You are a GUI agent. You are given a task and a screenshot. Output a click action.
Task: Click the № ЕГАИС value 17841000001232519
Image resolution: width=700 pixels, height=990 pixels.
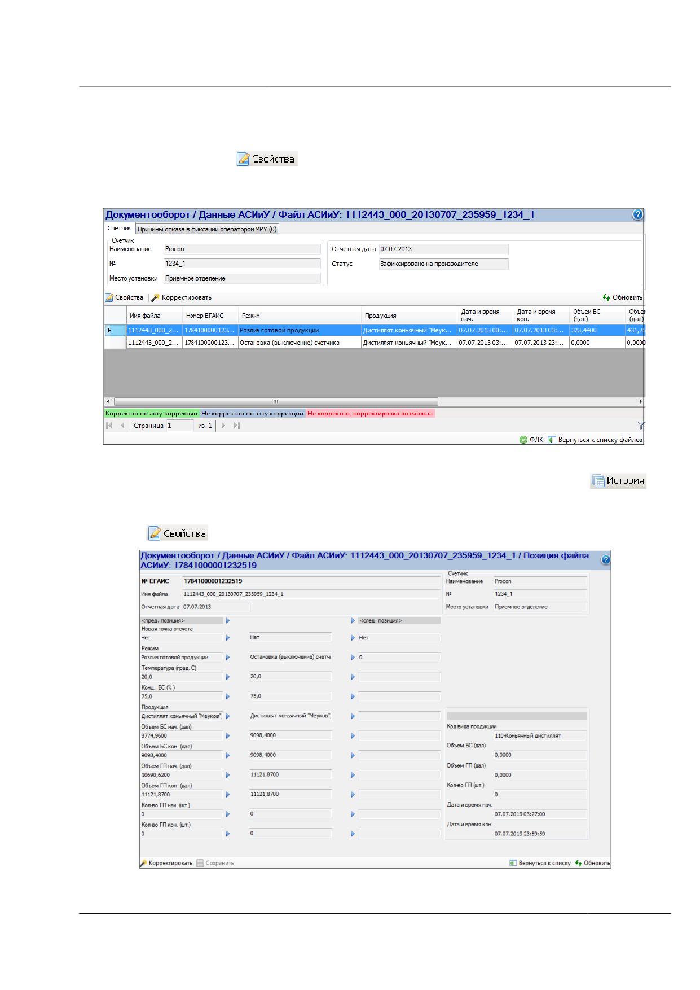311,581
